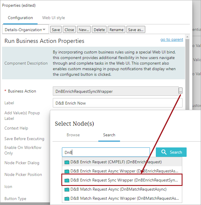Image resolution: width=201 pixels, height=205 pixels.
Task: Click the DnB search text field
Action: point(106,152)
